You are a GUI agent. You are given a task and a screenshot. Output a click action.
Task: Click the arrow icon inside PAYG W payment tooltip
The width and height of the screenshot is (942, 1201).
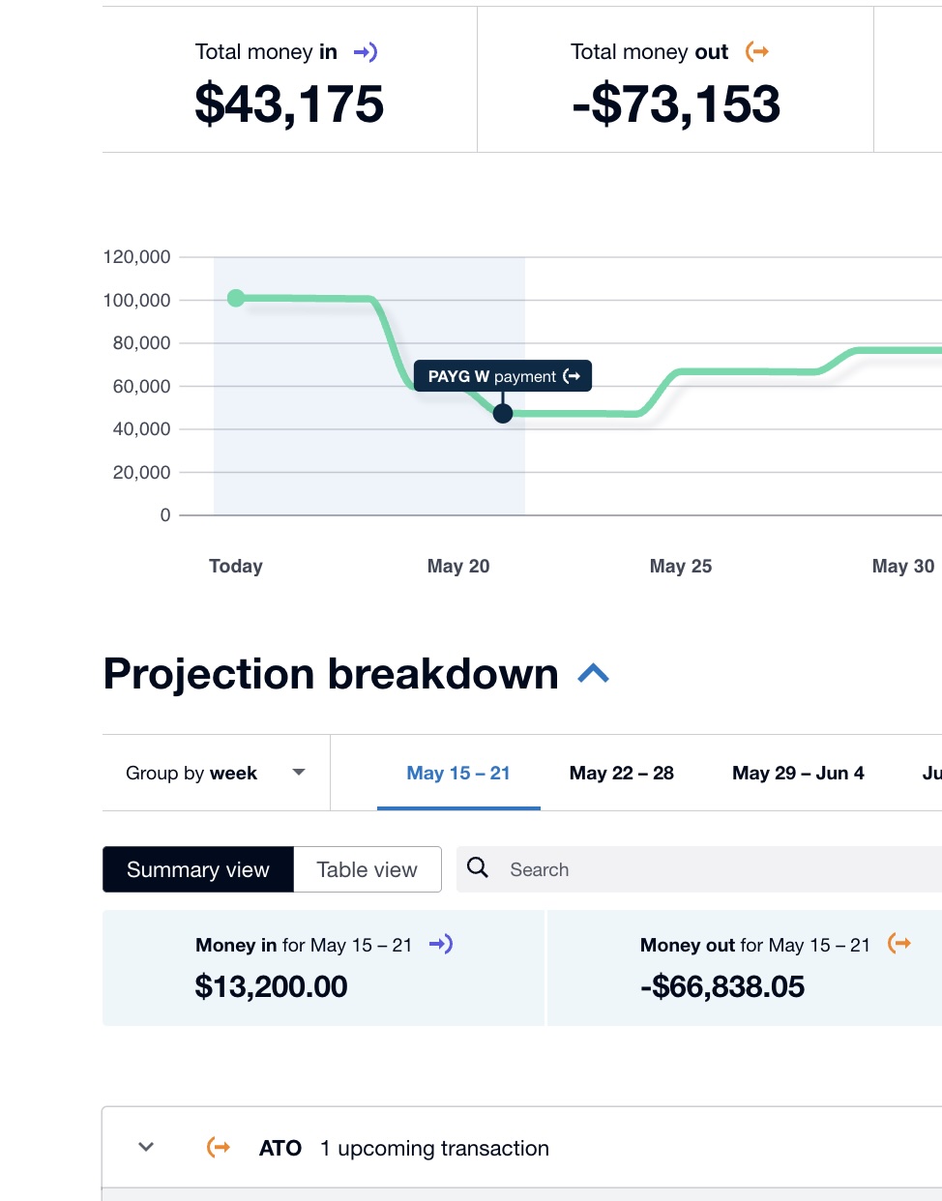coord(572,376)
